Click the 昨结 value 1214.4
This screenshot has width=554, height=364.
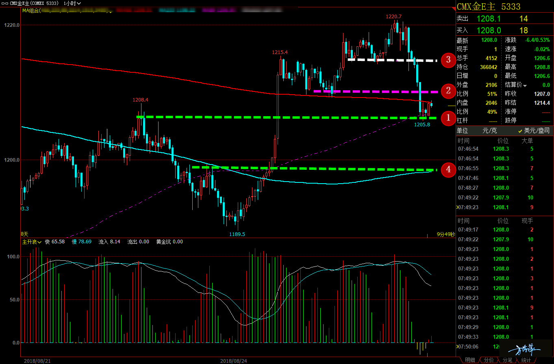point(542,103)
